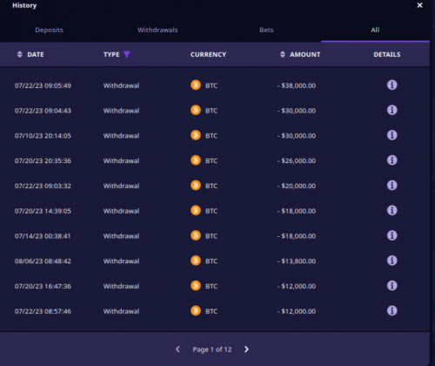Open the Type column filter funnel
435x366 pixels.
pyautogui.click(x=127, y=54)
